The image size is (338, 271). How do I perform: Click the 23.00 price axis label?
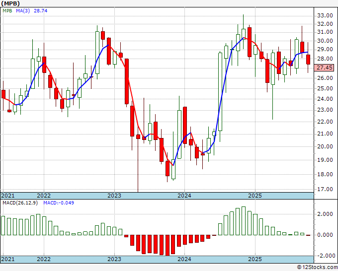pos(325,110)
